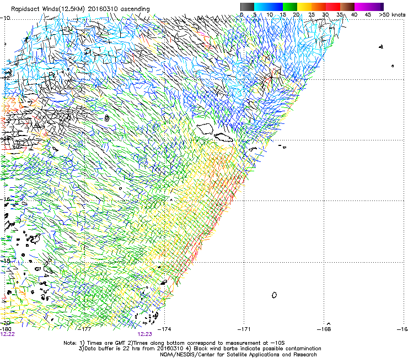Click the '-18' latitude axis label
This screenshot has width=408, height=358.
[x=5, y=261]
